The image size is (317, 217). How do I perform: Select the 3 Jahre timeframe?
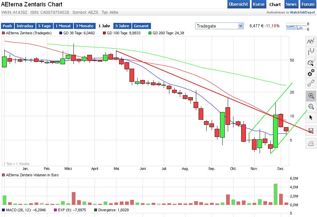[x=122, y=26]
